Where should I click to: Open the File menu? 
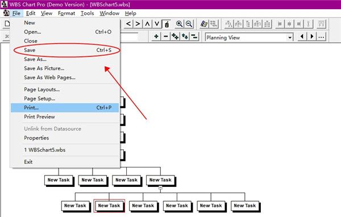tap(16, 13)
